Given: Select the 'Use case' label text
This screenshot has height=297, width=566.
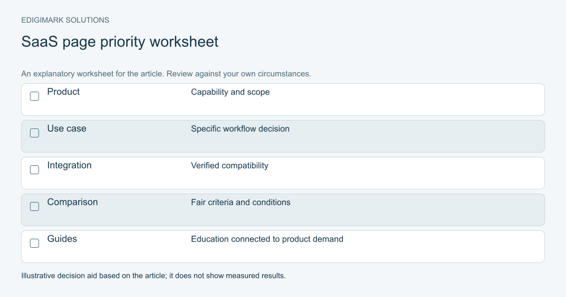Looking at the screenshot, I should [x=67, y=128].
